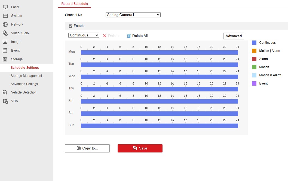Click the orange Motion | Alarm color swatch
Viewport: 288px width, 181px height.
click(x=254, y=51)
